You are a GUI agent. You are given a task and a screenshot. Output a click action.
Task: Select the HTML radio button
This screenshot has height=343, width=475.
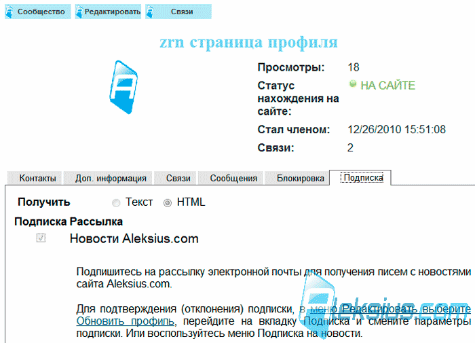click(x=168, y=203)
